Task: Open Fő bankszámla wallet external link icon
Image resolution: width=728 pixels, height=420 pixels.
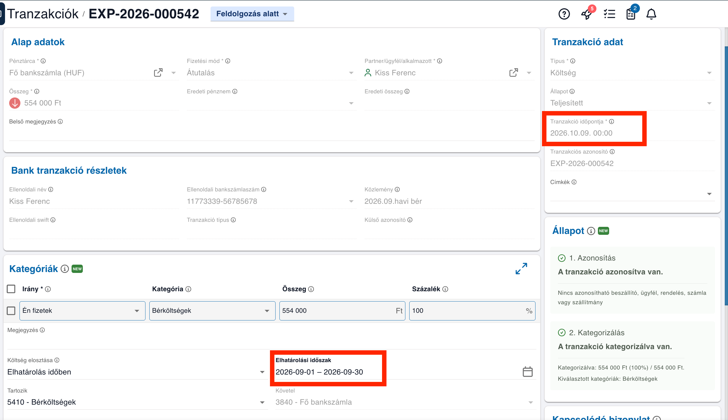Action: [x=158, y=73]
